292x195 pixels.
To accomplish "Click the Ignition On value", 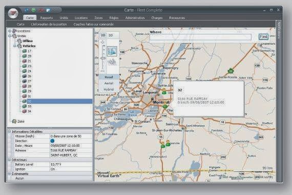I will coord(53,169).
